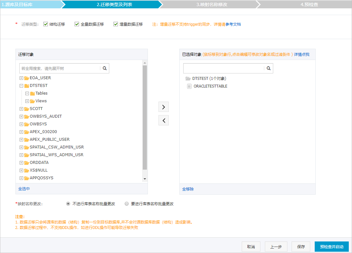Move object left with the arrow button
This screenshot has width=352, height=253.
click(x=164, y=121)
